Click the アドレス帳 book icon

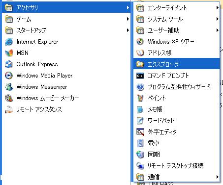click(x=140, y=53)
